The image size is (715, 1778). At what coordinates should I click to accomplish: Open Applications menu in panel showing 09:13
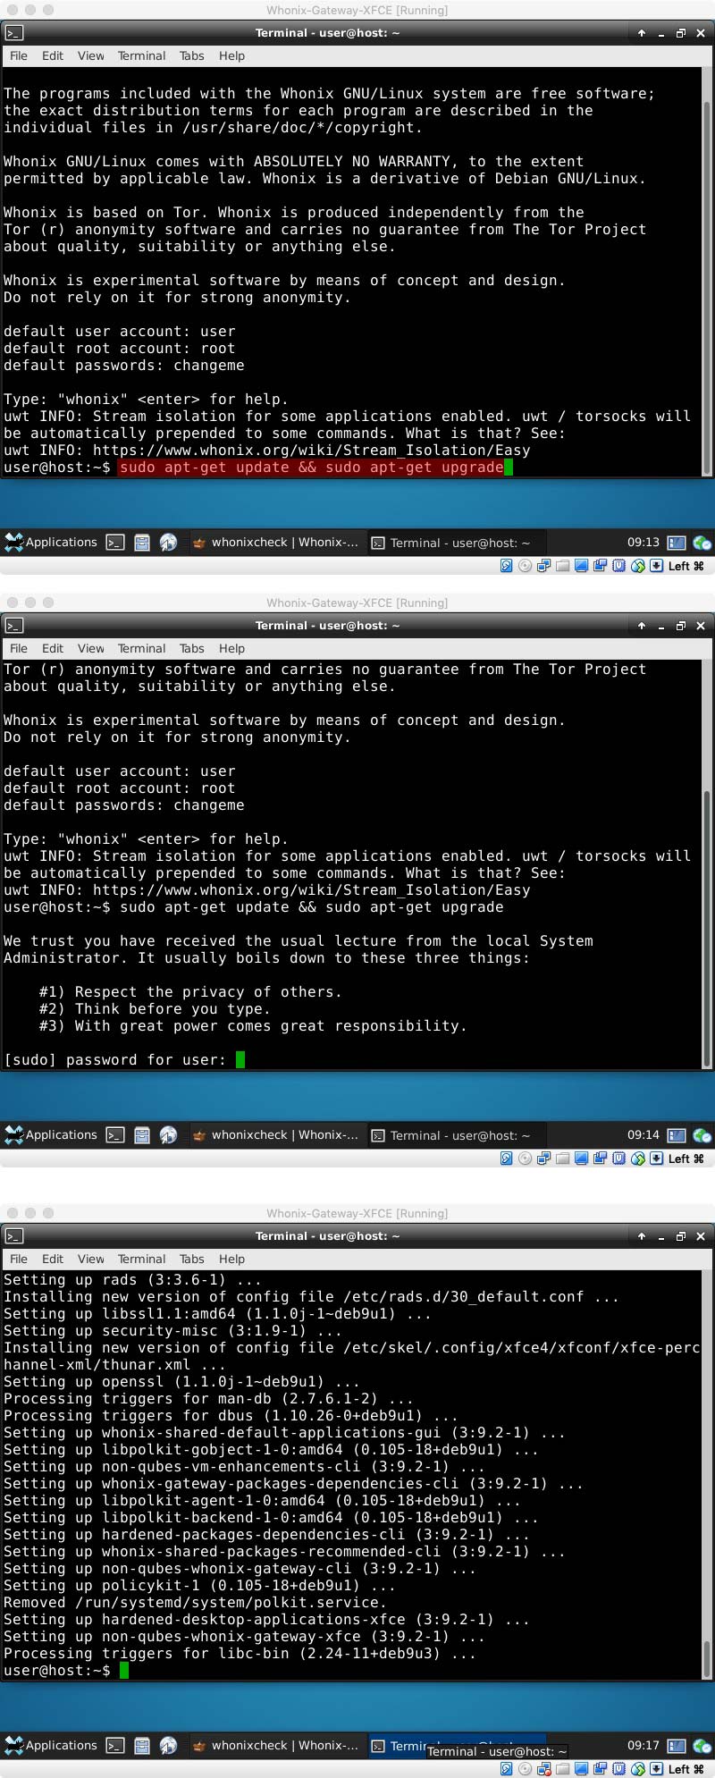pyautogui.click(x=51, y=542)
